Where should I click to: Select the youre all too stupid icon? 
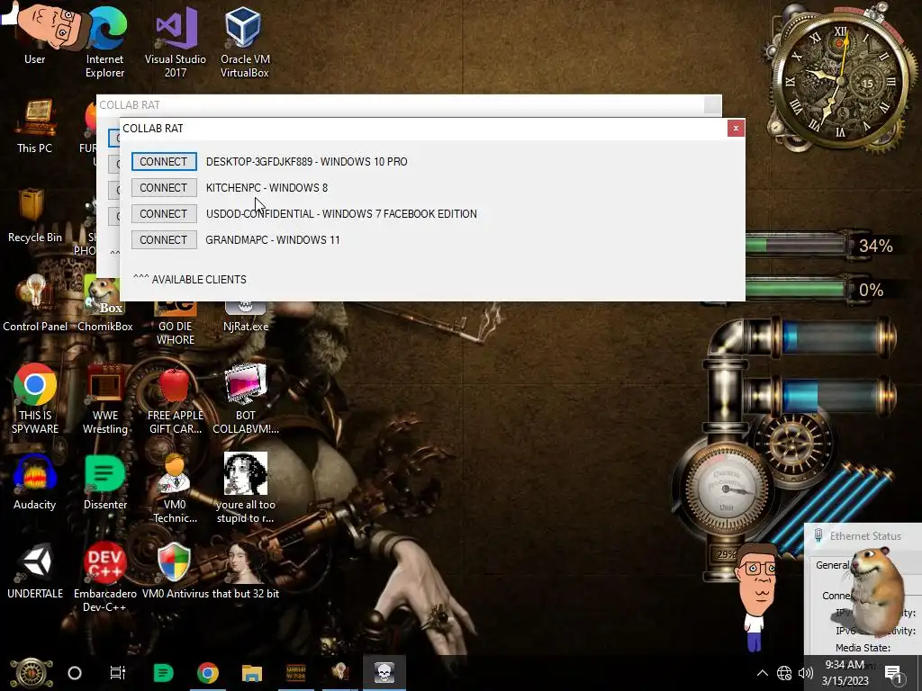click(x=246, y=489)
